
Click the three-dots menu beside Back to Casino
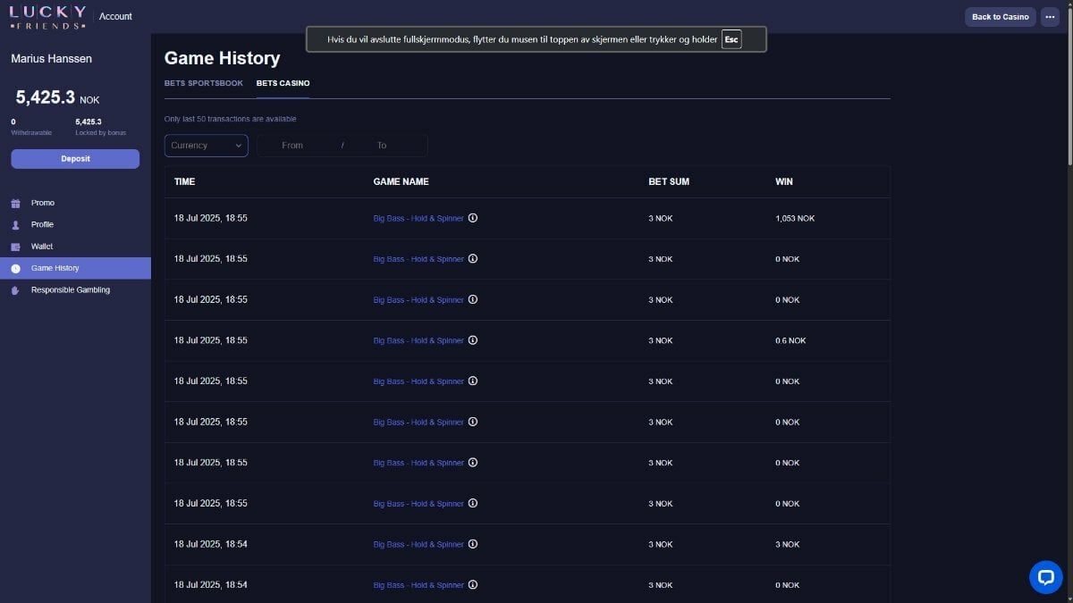(x=1050, y=17)
